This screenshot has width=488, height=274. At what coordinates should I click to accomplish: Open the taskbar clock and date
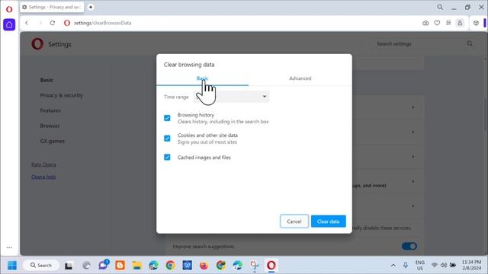click(471, 266)
